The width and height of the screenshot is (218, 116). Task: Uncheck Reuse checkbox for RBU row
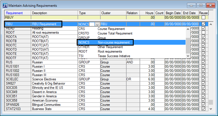(203, 24)
